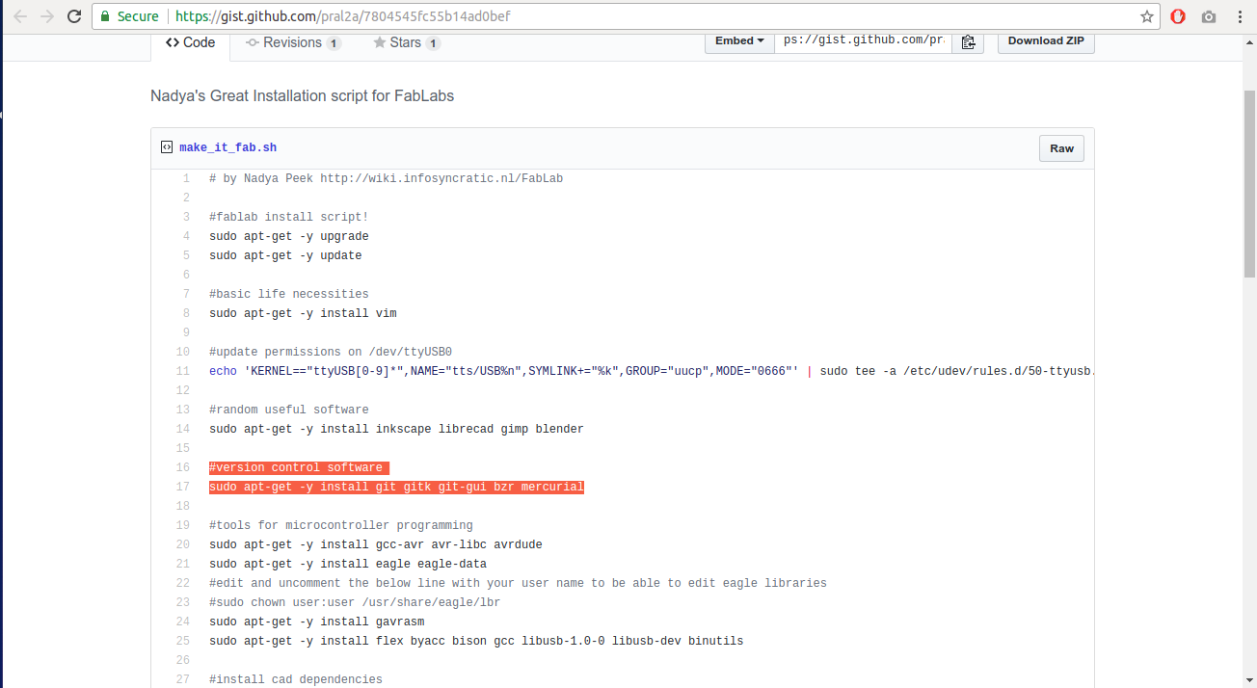
Task: Click the flex byacc bison install line
Action: tap(476, 641)
